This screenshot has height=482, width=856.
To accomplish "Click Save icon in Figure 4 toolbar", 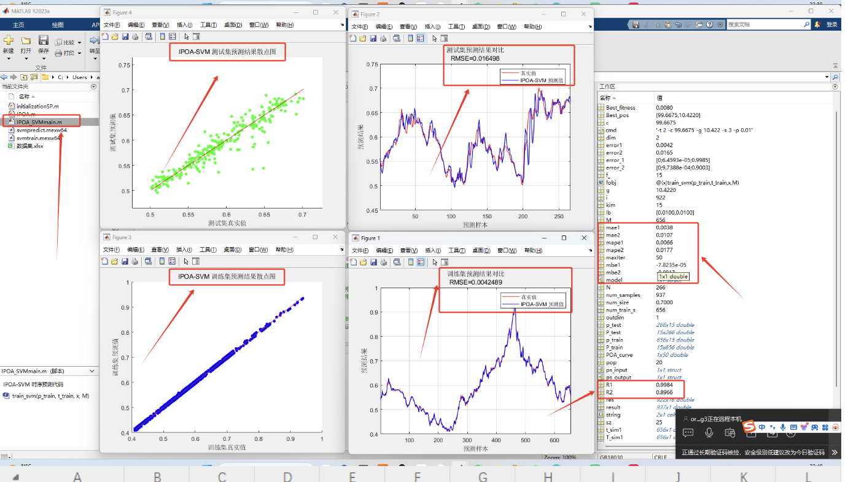I will [125, 37].
